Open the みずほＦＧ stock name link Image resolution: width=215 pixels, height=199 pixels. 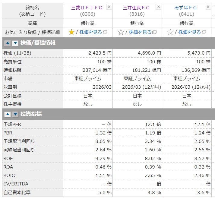pyautogui.click(x=185, y=8)
